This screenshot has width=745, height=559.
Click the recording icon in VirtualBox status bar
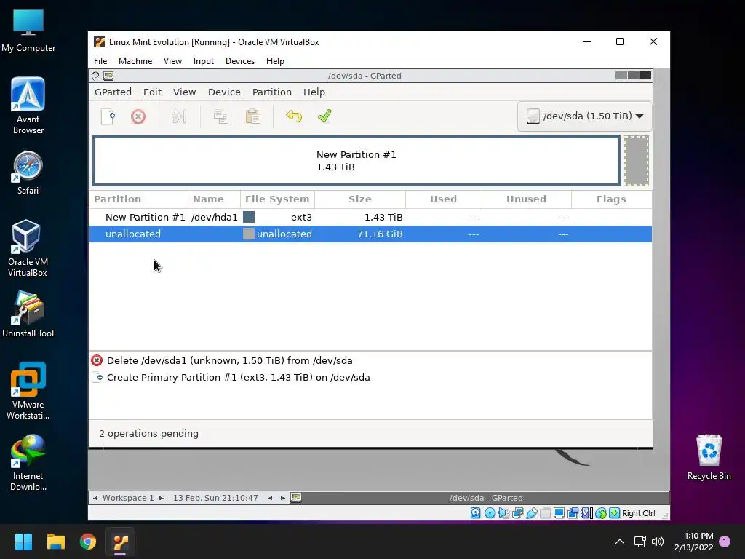click(x=573, y=513)
